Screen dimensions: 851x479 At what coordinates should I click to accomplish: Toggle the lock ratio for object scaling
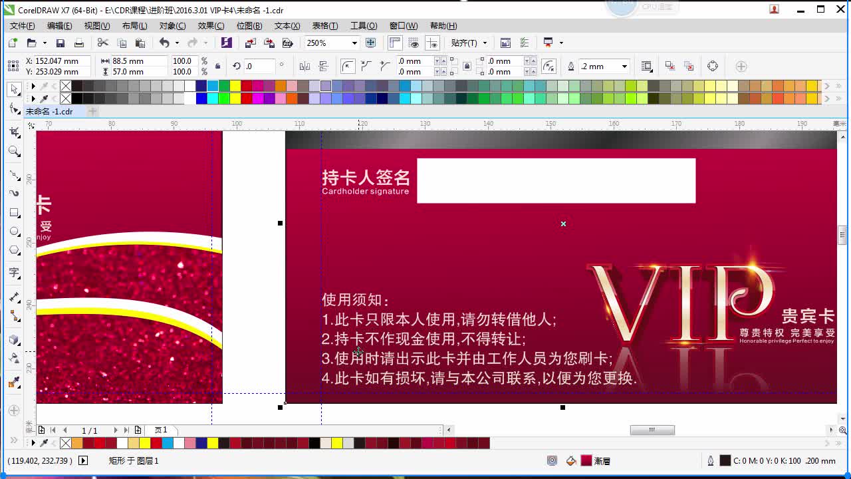217,66
